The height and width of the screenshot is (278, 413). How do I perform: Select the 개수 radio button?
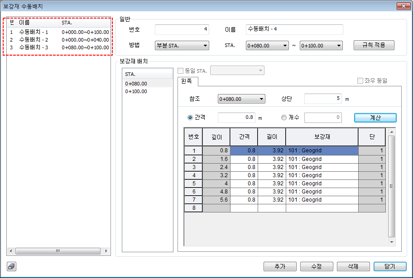coord(284,118)
